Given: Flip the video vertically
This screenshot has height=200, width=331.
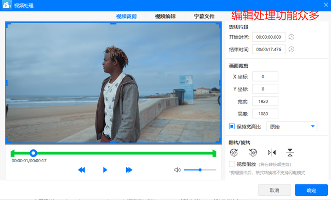Looking at the screenshot, I should pyautogui.click(x=290, y=152).
